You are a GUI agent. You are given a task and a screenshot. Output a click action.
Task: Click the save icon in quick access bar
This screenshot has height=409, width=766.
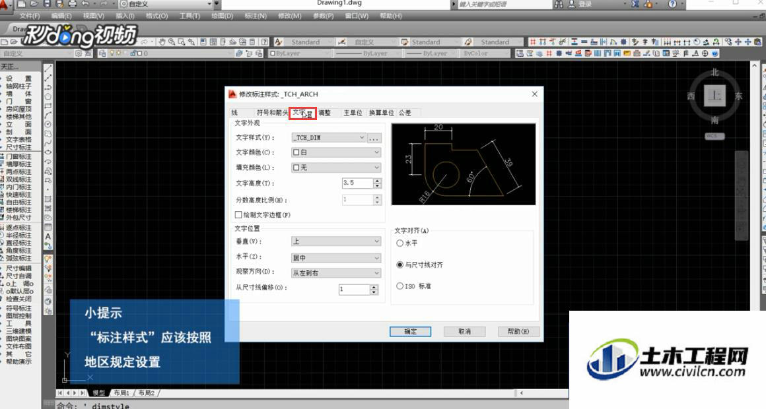tap(47, 4)
